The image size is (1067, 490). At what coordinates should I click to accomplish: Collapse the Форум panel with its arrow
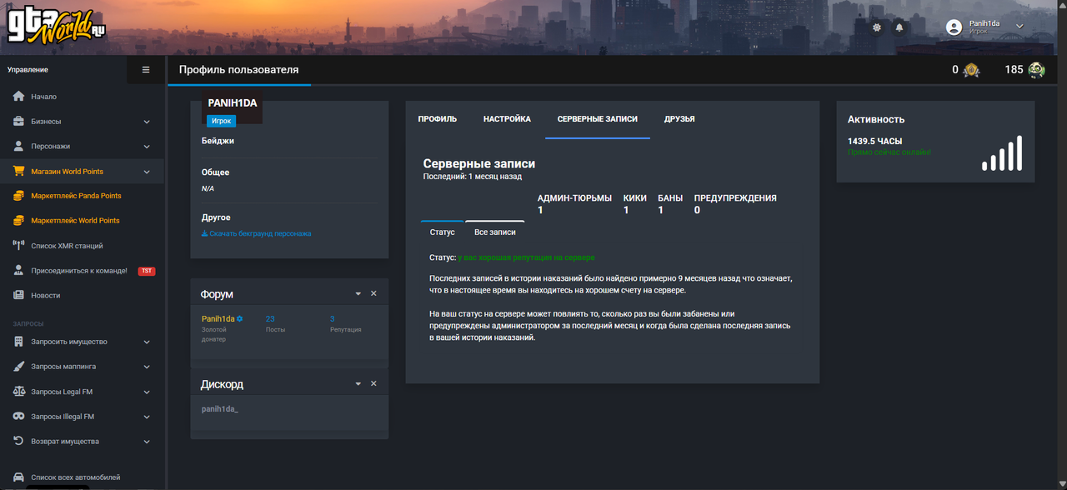pyautogui.click(x=358, y=294)
